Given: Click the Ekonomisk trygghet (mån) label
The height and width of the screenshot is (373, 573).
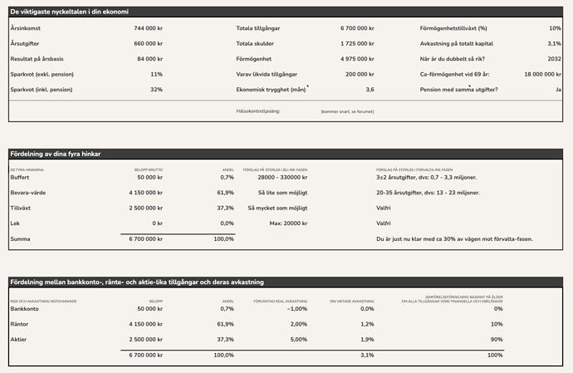Looking at the screenshot, I should pos(270,89).
